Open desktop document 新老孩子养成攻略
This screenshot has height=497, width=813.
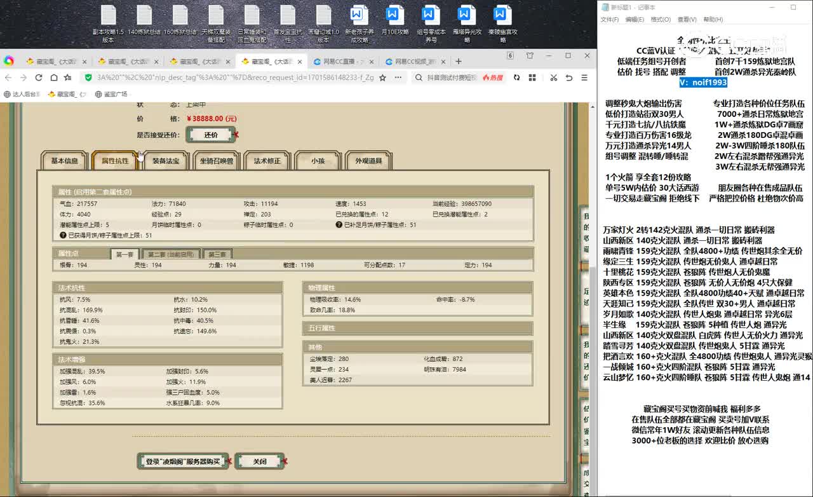click(359, 24)
